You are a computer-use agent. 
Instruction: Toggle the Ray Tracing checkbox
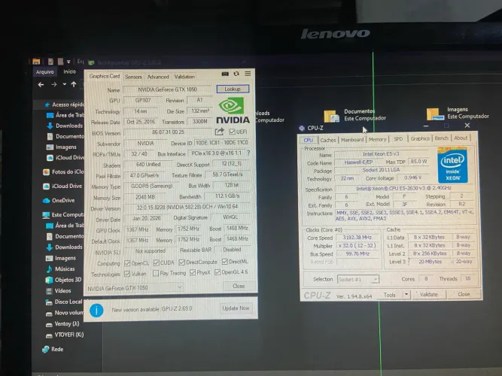click(x=156, y=273)
